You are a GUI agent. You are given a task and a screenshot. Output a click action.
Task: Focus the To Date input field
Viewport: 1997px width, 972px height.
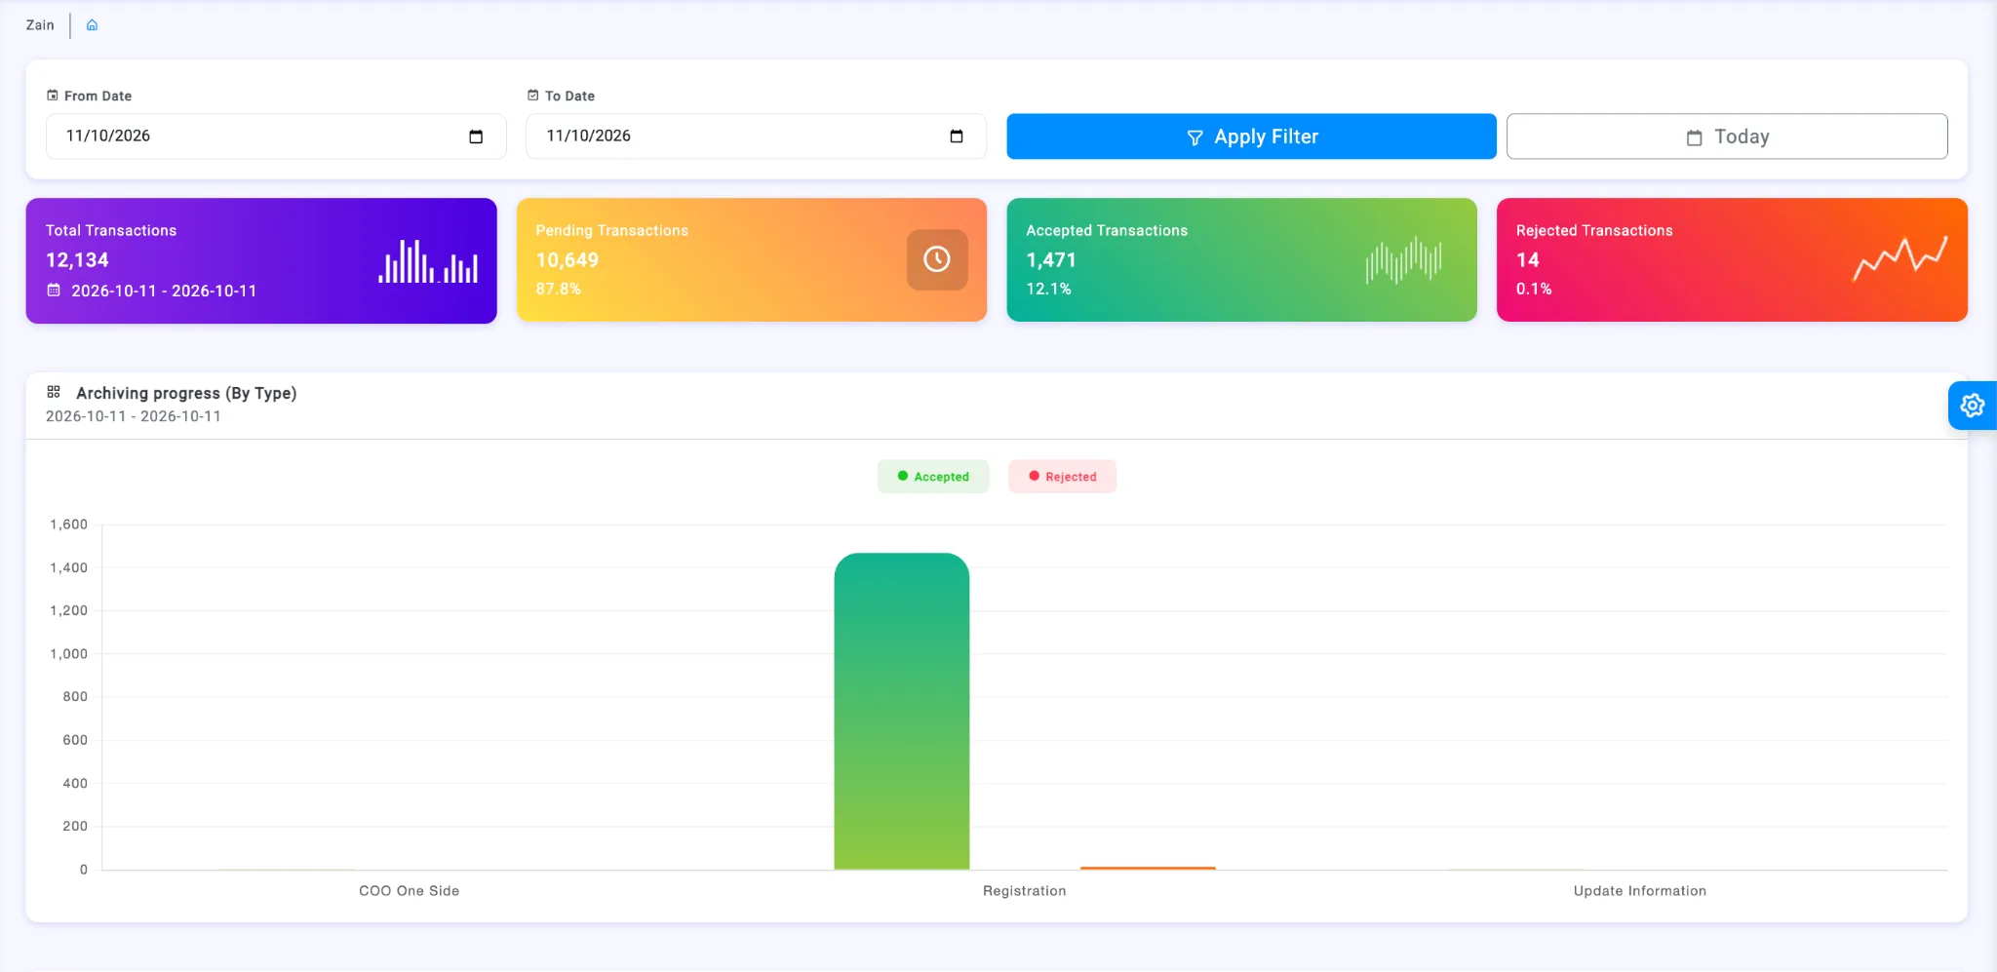(x=756, y=136)
